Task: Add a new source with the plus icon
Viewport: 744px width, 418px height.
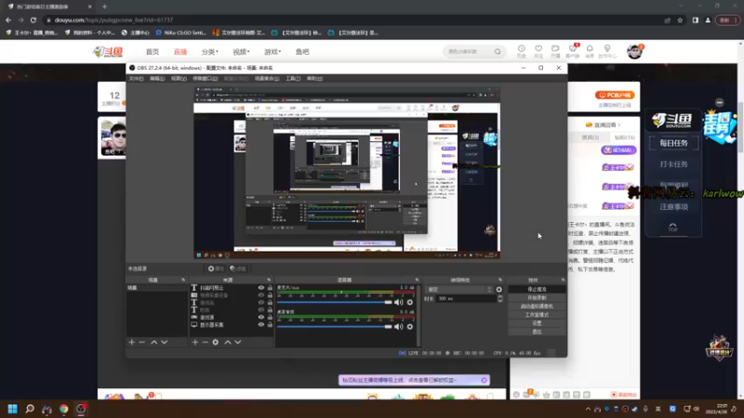Action: tap(195, 342)
